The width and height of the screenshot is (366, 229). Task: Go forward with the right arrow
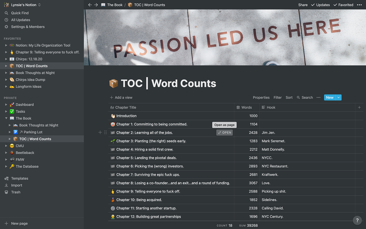pyautogui.click(x=96, y=5)
